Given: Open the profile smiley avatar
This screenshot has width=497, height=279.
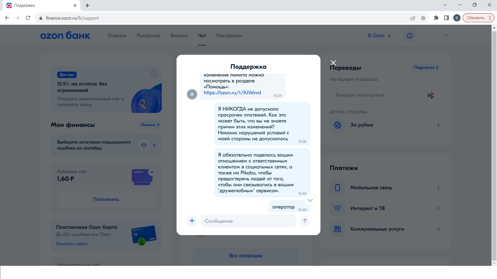Looking at the screenshot, I should [410, 36].
